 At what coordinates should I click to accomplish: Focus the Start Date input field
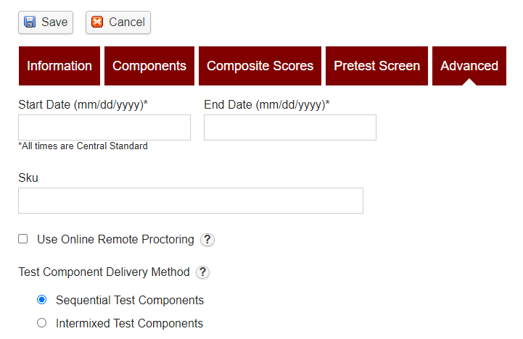(104, 127)
